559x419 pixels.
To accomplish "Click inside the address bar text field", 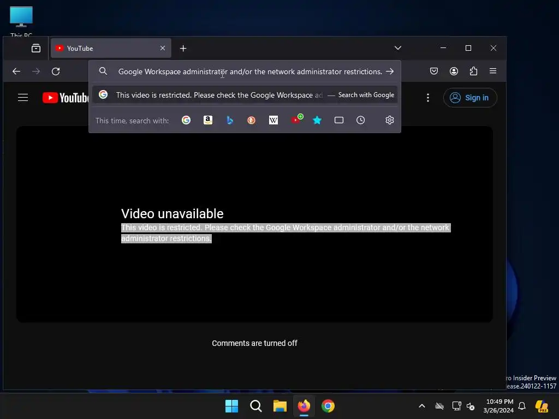I will [250, 71].
